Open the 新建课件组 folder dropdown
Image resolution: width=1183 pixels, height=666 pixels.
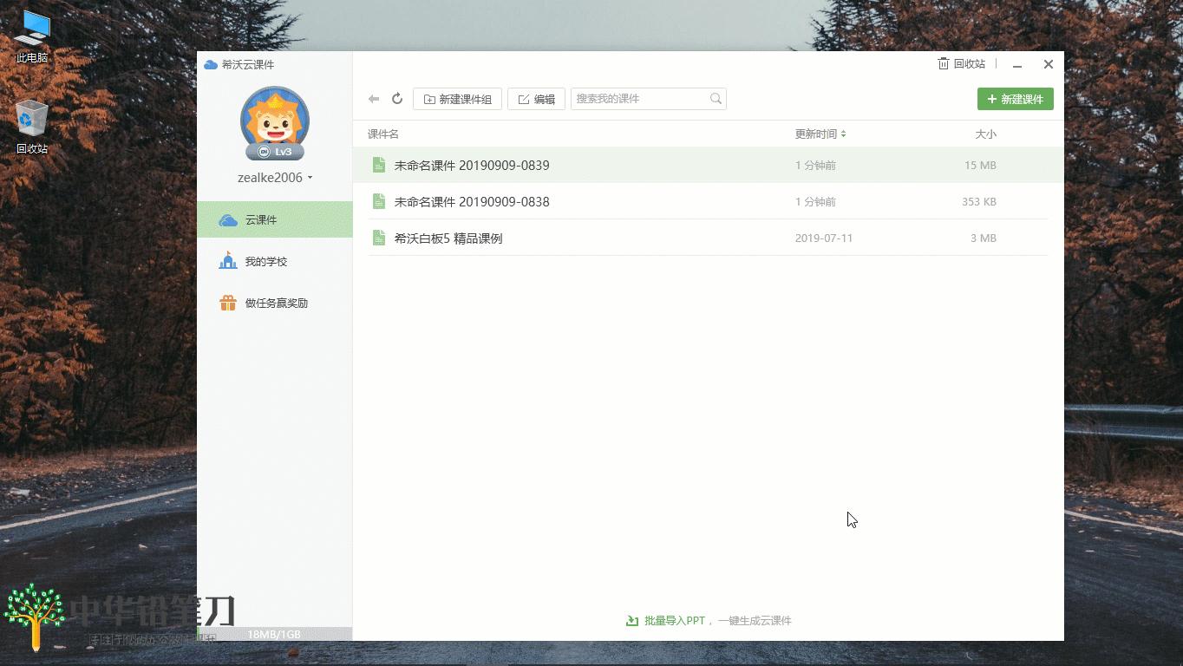point(457,98)
